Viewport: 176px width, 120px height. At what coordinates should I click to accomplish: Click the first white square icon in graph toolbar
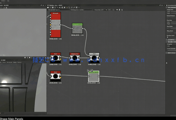click(48, 8)
